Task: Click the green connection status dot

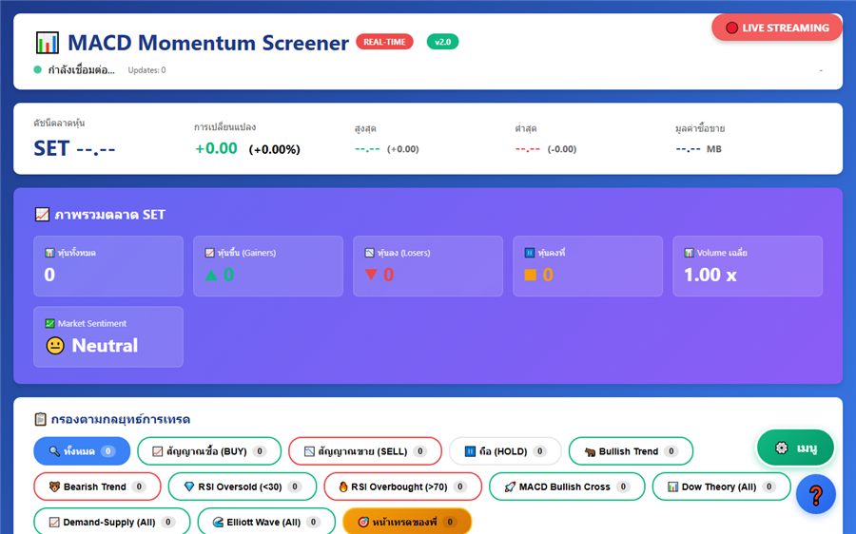Action: click(x=38, y=69)
